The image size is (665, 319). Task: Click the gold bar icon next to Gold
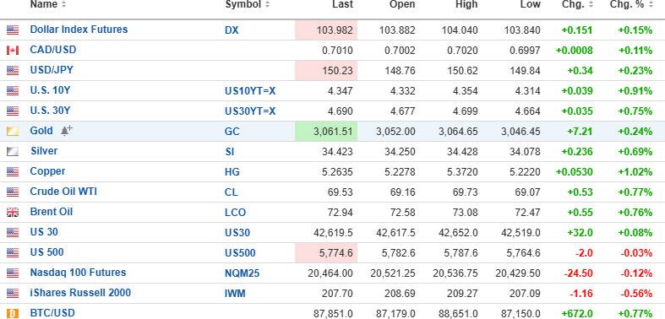click(x=13, y=132)
